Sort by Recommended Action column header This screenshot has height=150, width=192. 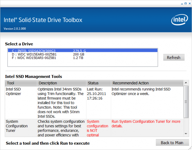coord(147,83)
